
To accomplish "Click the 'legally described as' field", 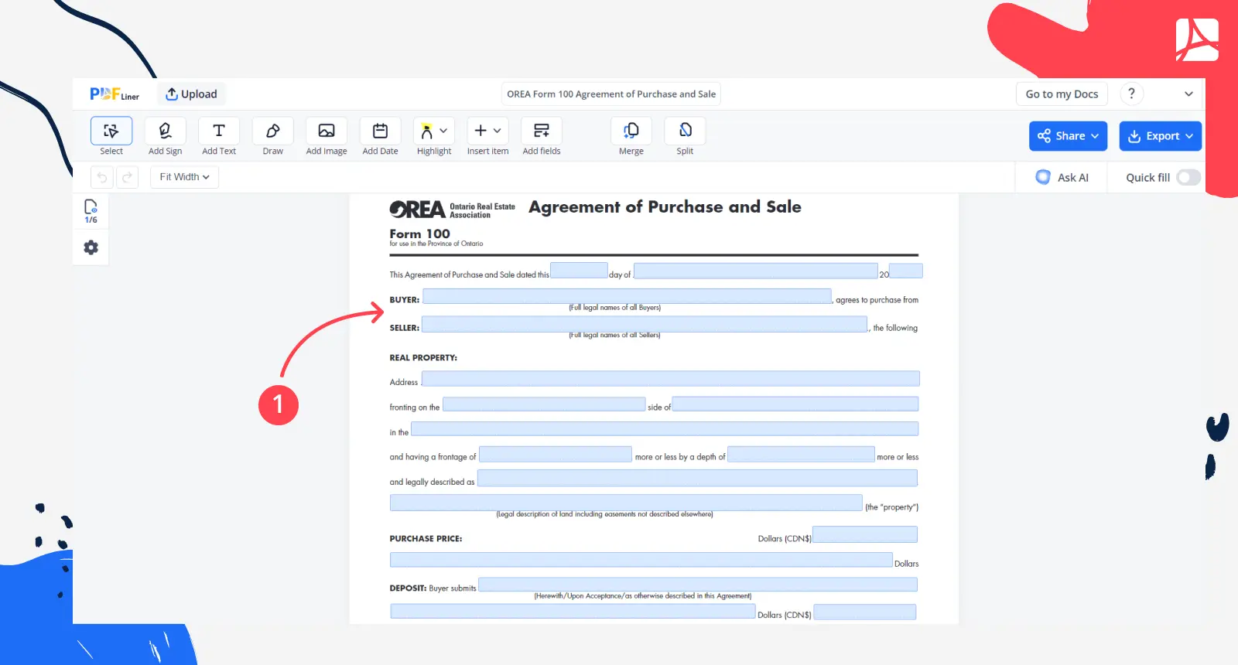I will (x=697, y=479).
